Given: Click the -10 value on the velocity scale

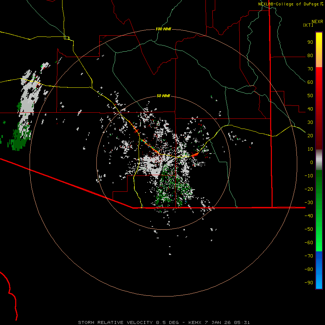Looking at the screenshot, I should click(x=309, y=176).
